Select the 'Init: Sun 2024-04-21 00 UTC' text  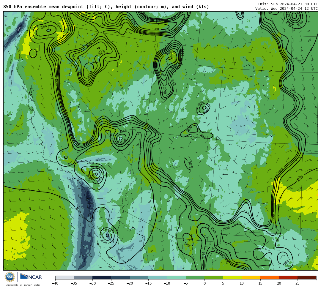coord(288,4)
